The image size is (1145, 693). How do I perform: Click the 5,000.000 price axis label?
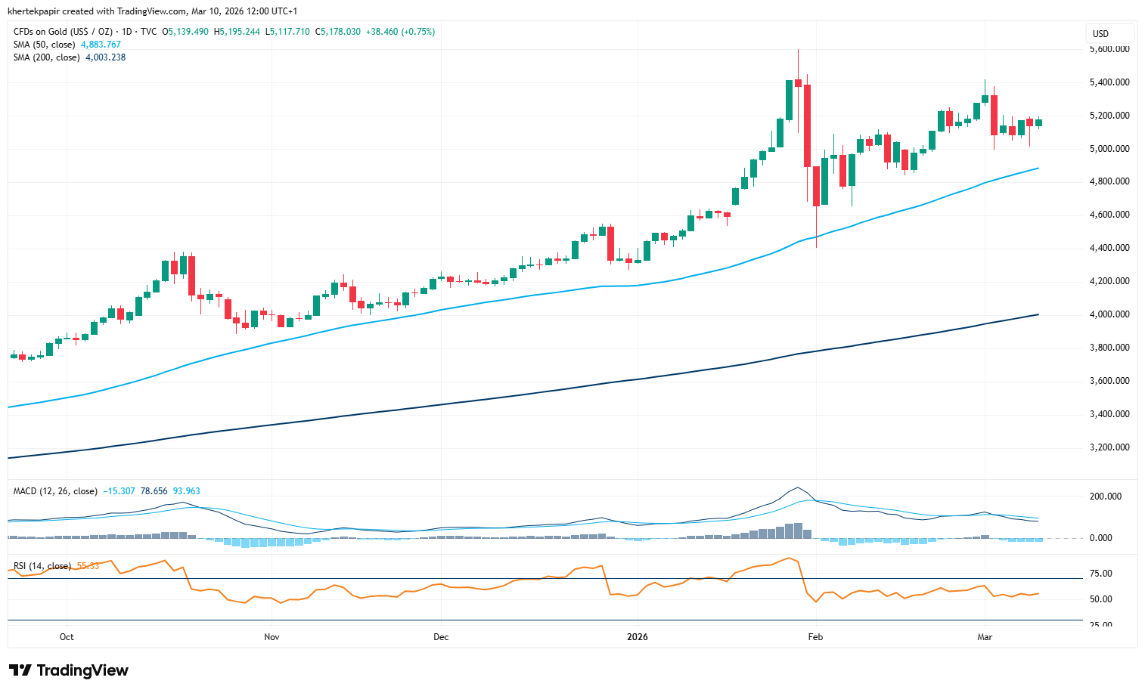tap(1109, 149)
